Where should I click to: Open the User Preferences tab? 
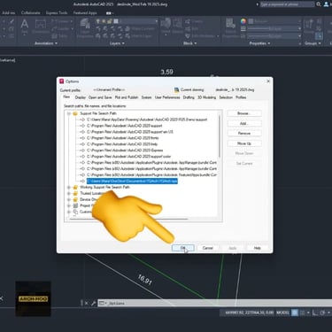tap(167, 97)
